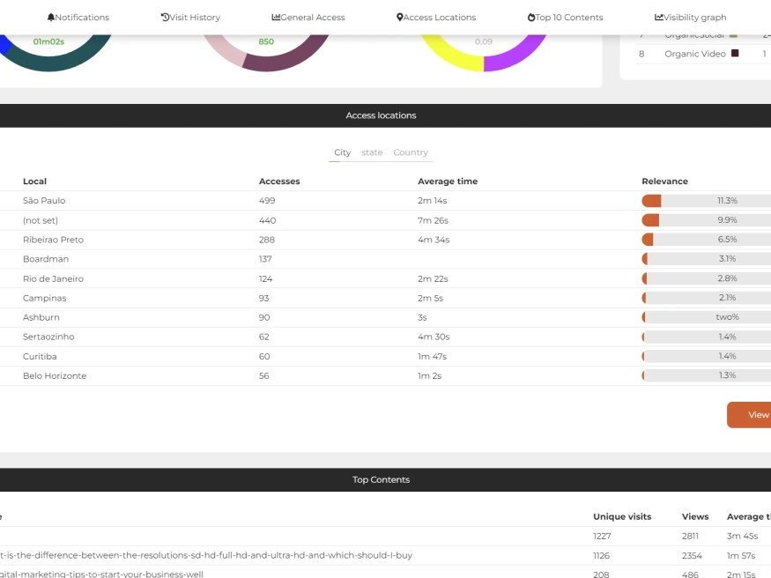Image resolution: width=771 pixels, height=578 pixels.
Task: Click the Access Locations map pin icon
Action: (399, 16)
